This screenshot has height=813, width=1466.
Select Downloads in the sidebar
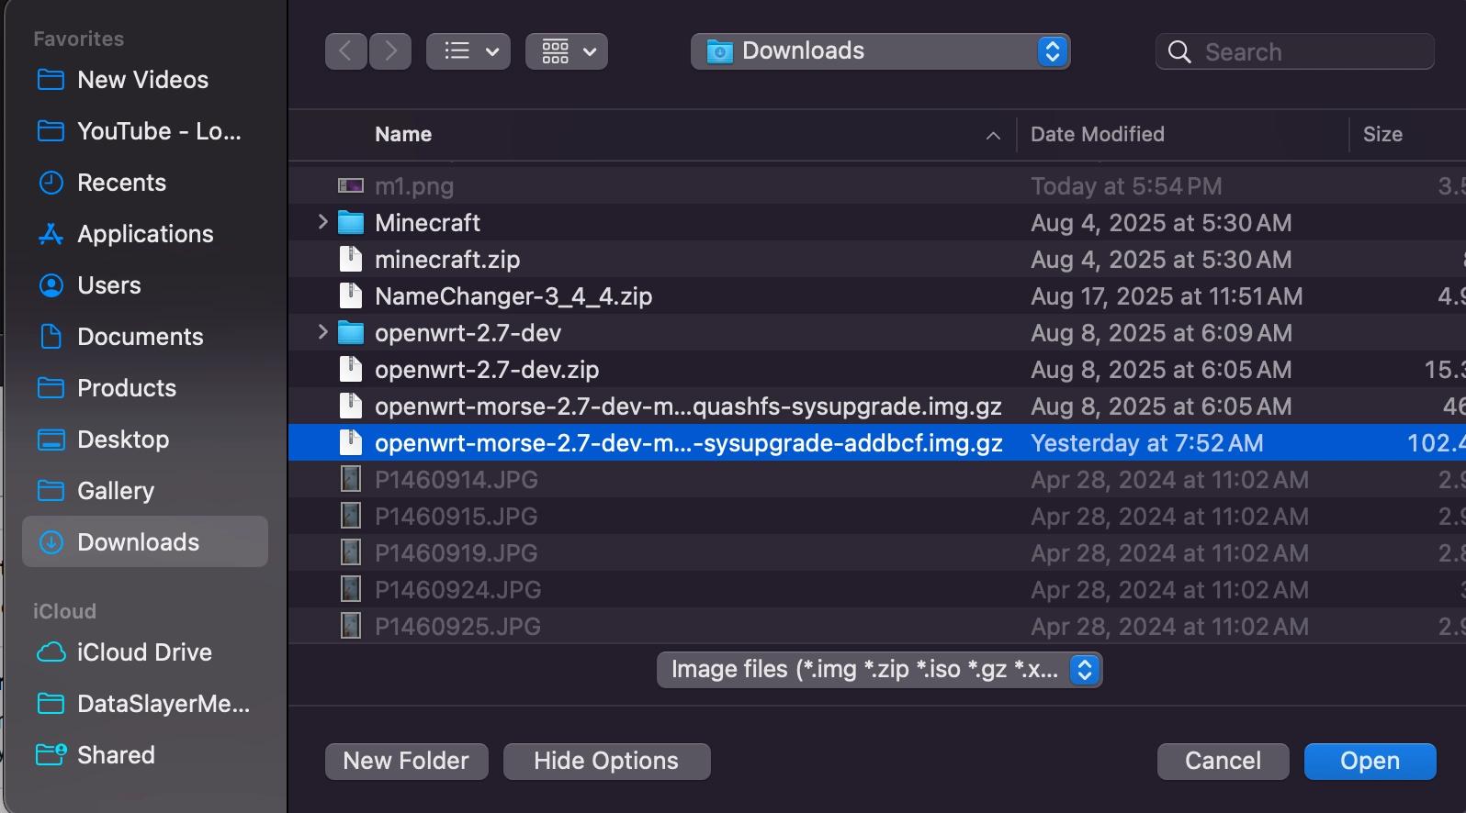[145, 541]
